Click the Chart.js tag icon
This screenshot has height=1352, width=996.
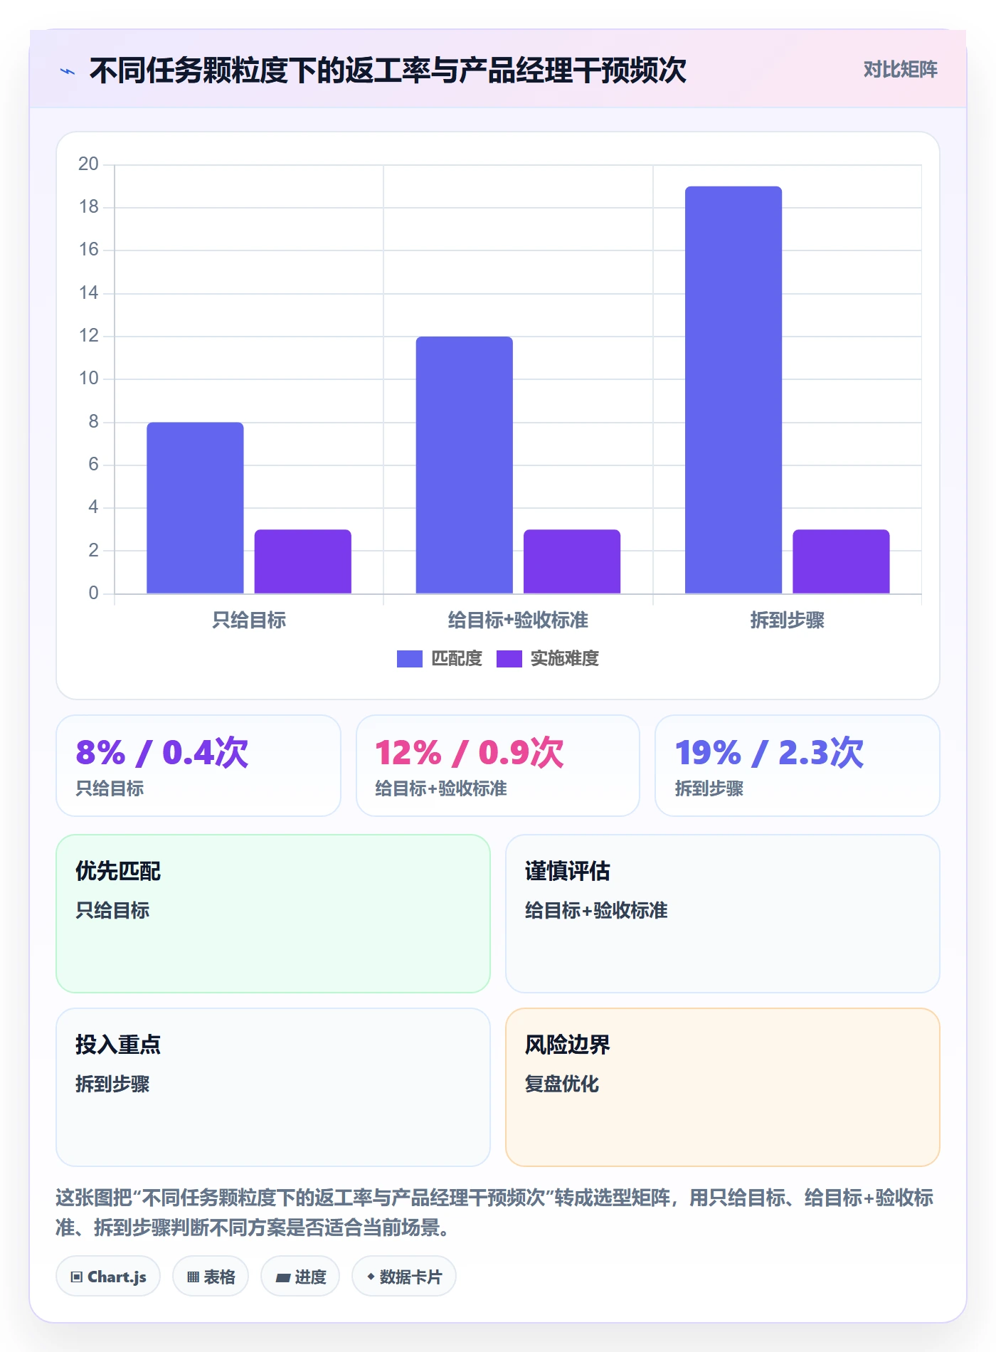pyautogui.click(x=77, y=1277)
